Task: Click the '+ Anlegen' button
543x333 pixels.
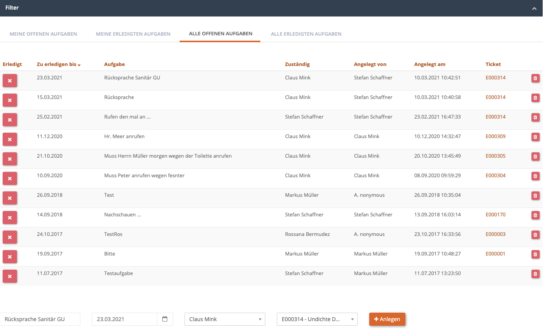Action: (x=387, y=319)
